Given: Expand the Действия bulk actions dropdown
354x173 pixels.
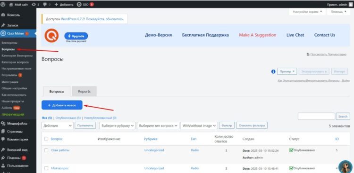Looking at the screenshot, I should (58, 126).
